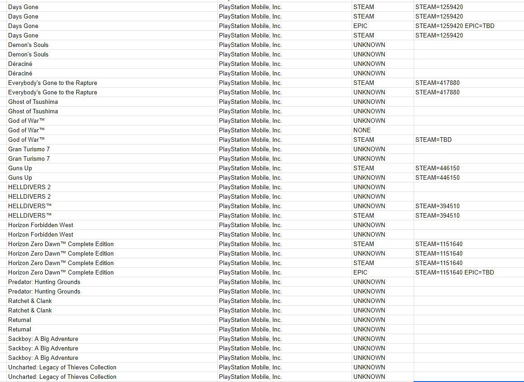Screen dimensions: 524x382
Task: Click EPIC platform cell for Horizon Zero Dawn
Action: click(x=360, y=272)
